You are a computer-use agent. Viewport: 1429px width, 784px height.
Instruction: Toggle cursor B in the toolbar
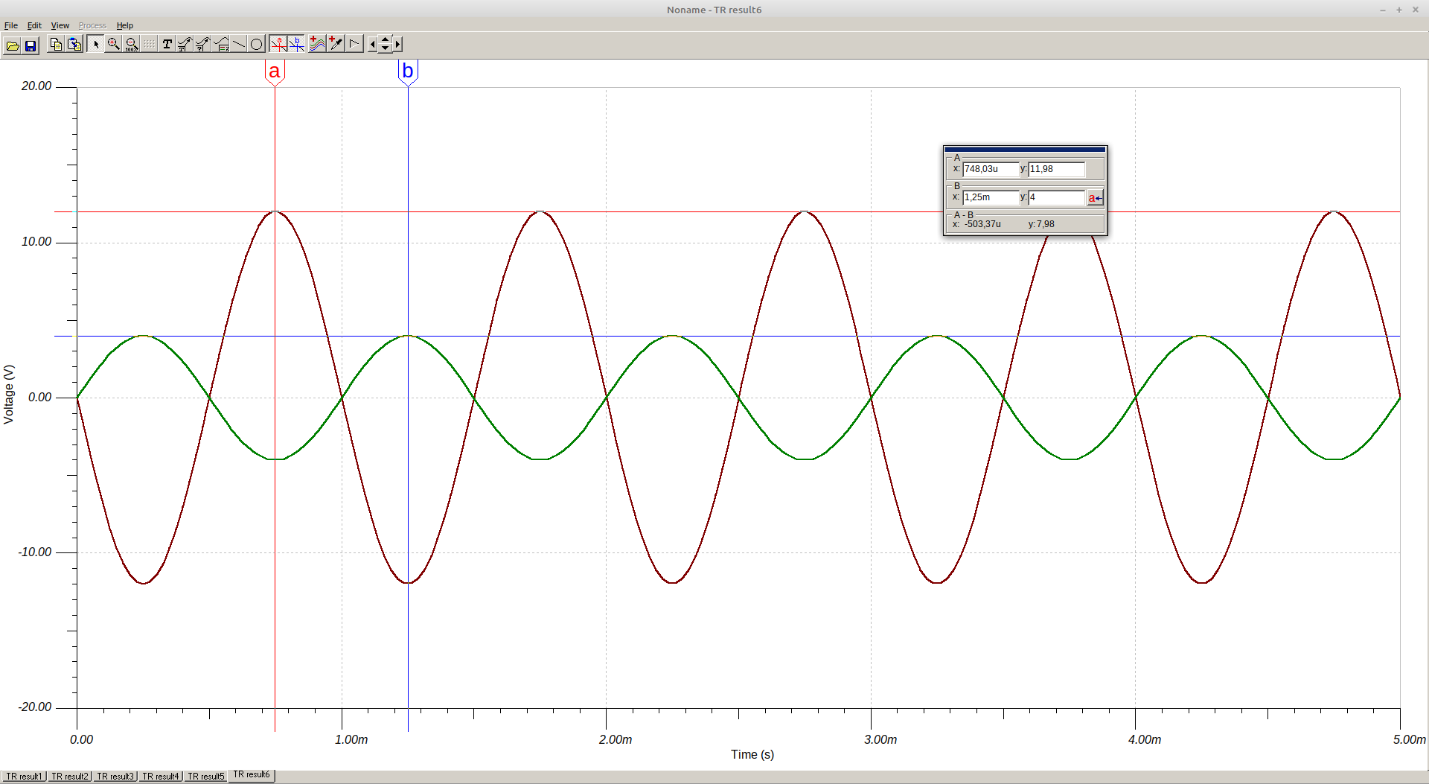(x=296, y=45)
